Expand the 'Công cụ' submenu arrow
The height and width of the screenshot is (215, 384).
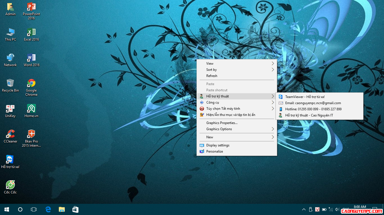coord(273,102)
